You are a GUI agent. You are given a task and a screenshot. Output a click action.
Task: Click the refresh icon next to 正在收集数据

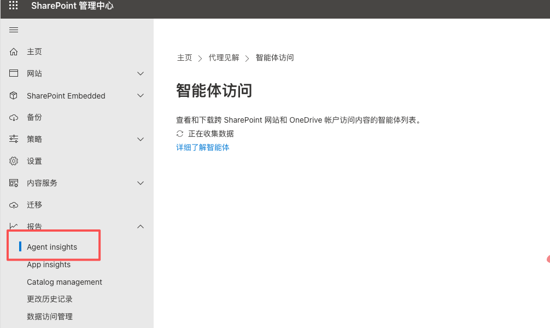180,134
